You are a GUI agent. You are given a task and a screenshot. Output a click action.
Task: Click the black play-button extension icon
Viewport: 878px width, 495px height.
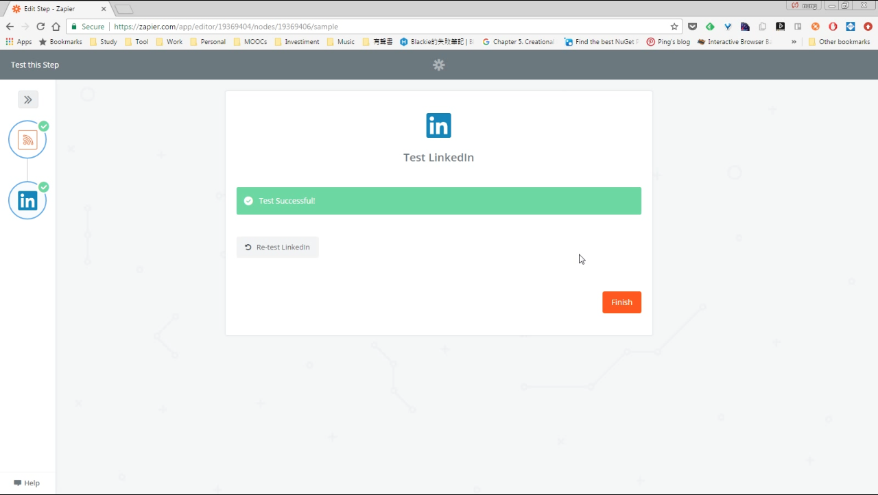pos(781,27)
